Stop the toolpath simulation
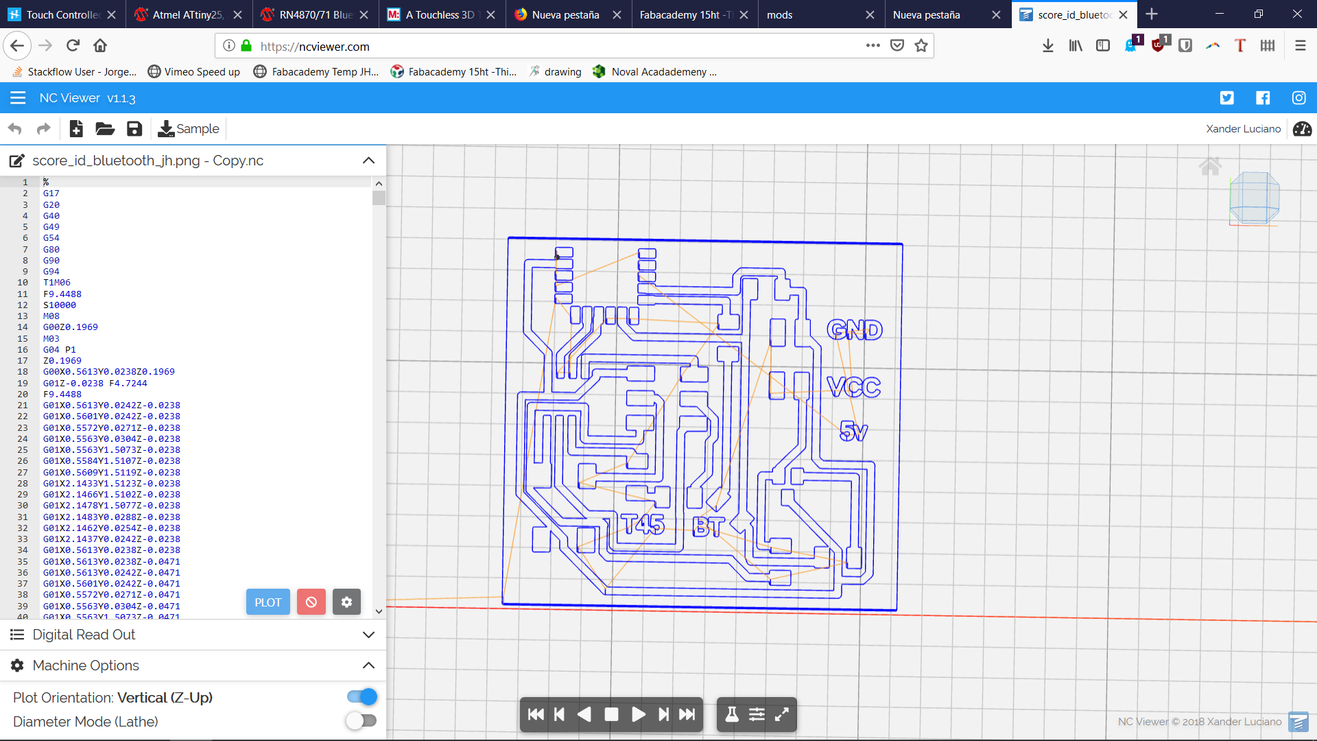Screen dimensions: 1317x741 [x=611, y=714]
